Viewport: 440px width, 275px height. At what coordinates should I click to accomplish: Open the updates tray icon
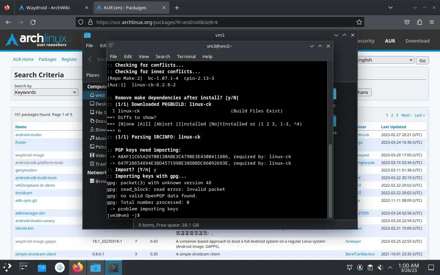tap(360, 267)
